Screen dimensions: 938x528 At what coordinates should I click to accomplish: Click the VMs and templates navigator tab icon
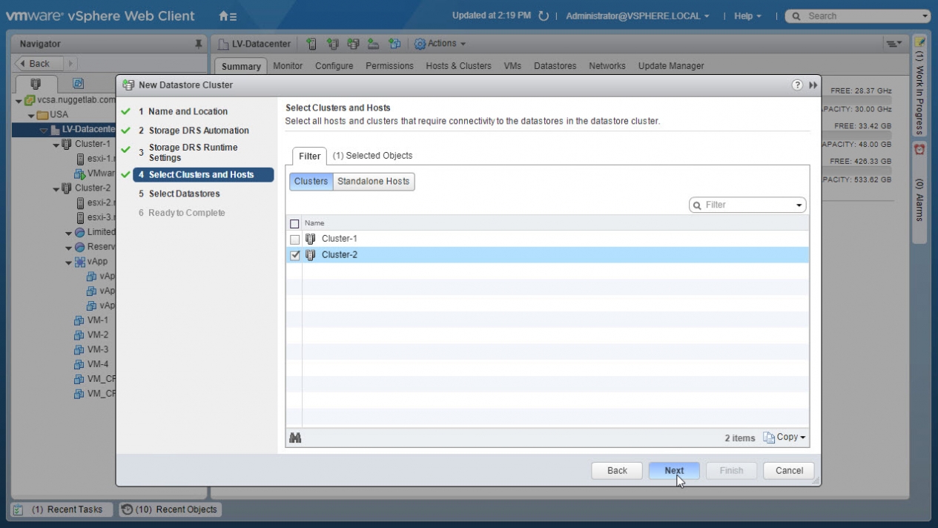click(78, 84)
